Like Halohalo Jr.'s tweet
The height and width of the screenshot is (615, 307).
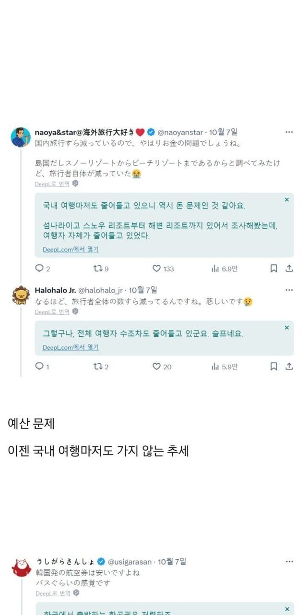click(156, 367)
